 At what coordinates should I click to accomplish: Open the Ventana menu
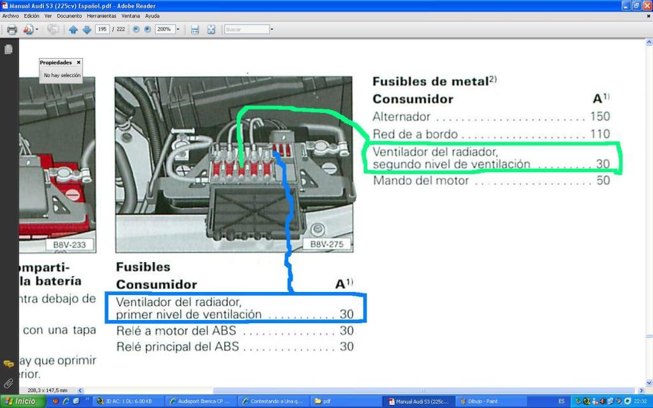131,16
